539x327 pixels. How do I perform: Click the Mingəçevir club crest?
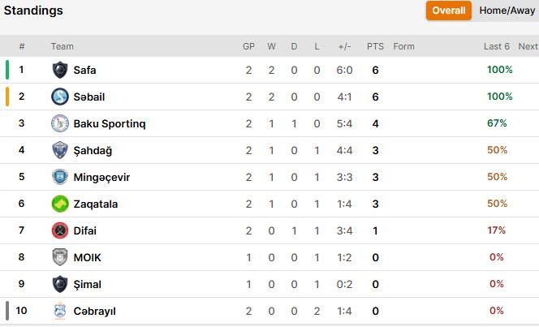pyautogui.click(x=60, y=177)
